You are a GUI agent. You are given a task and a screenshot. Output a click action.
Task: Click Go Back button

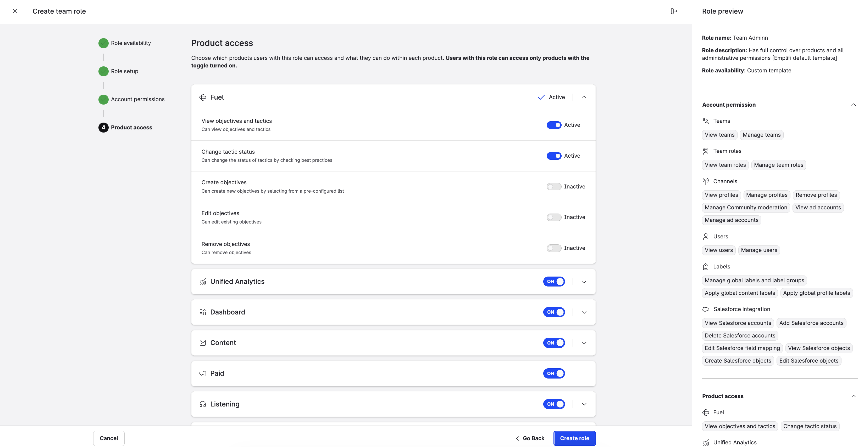[x=530, y=438]
